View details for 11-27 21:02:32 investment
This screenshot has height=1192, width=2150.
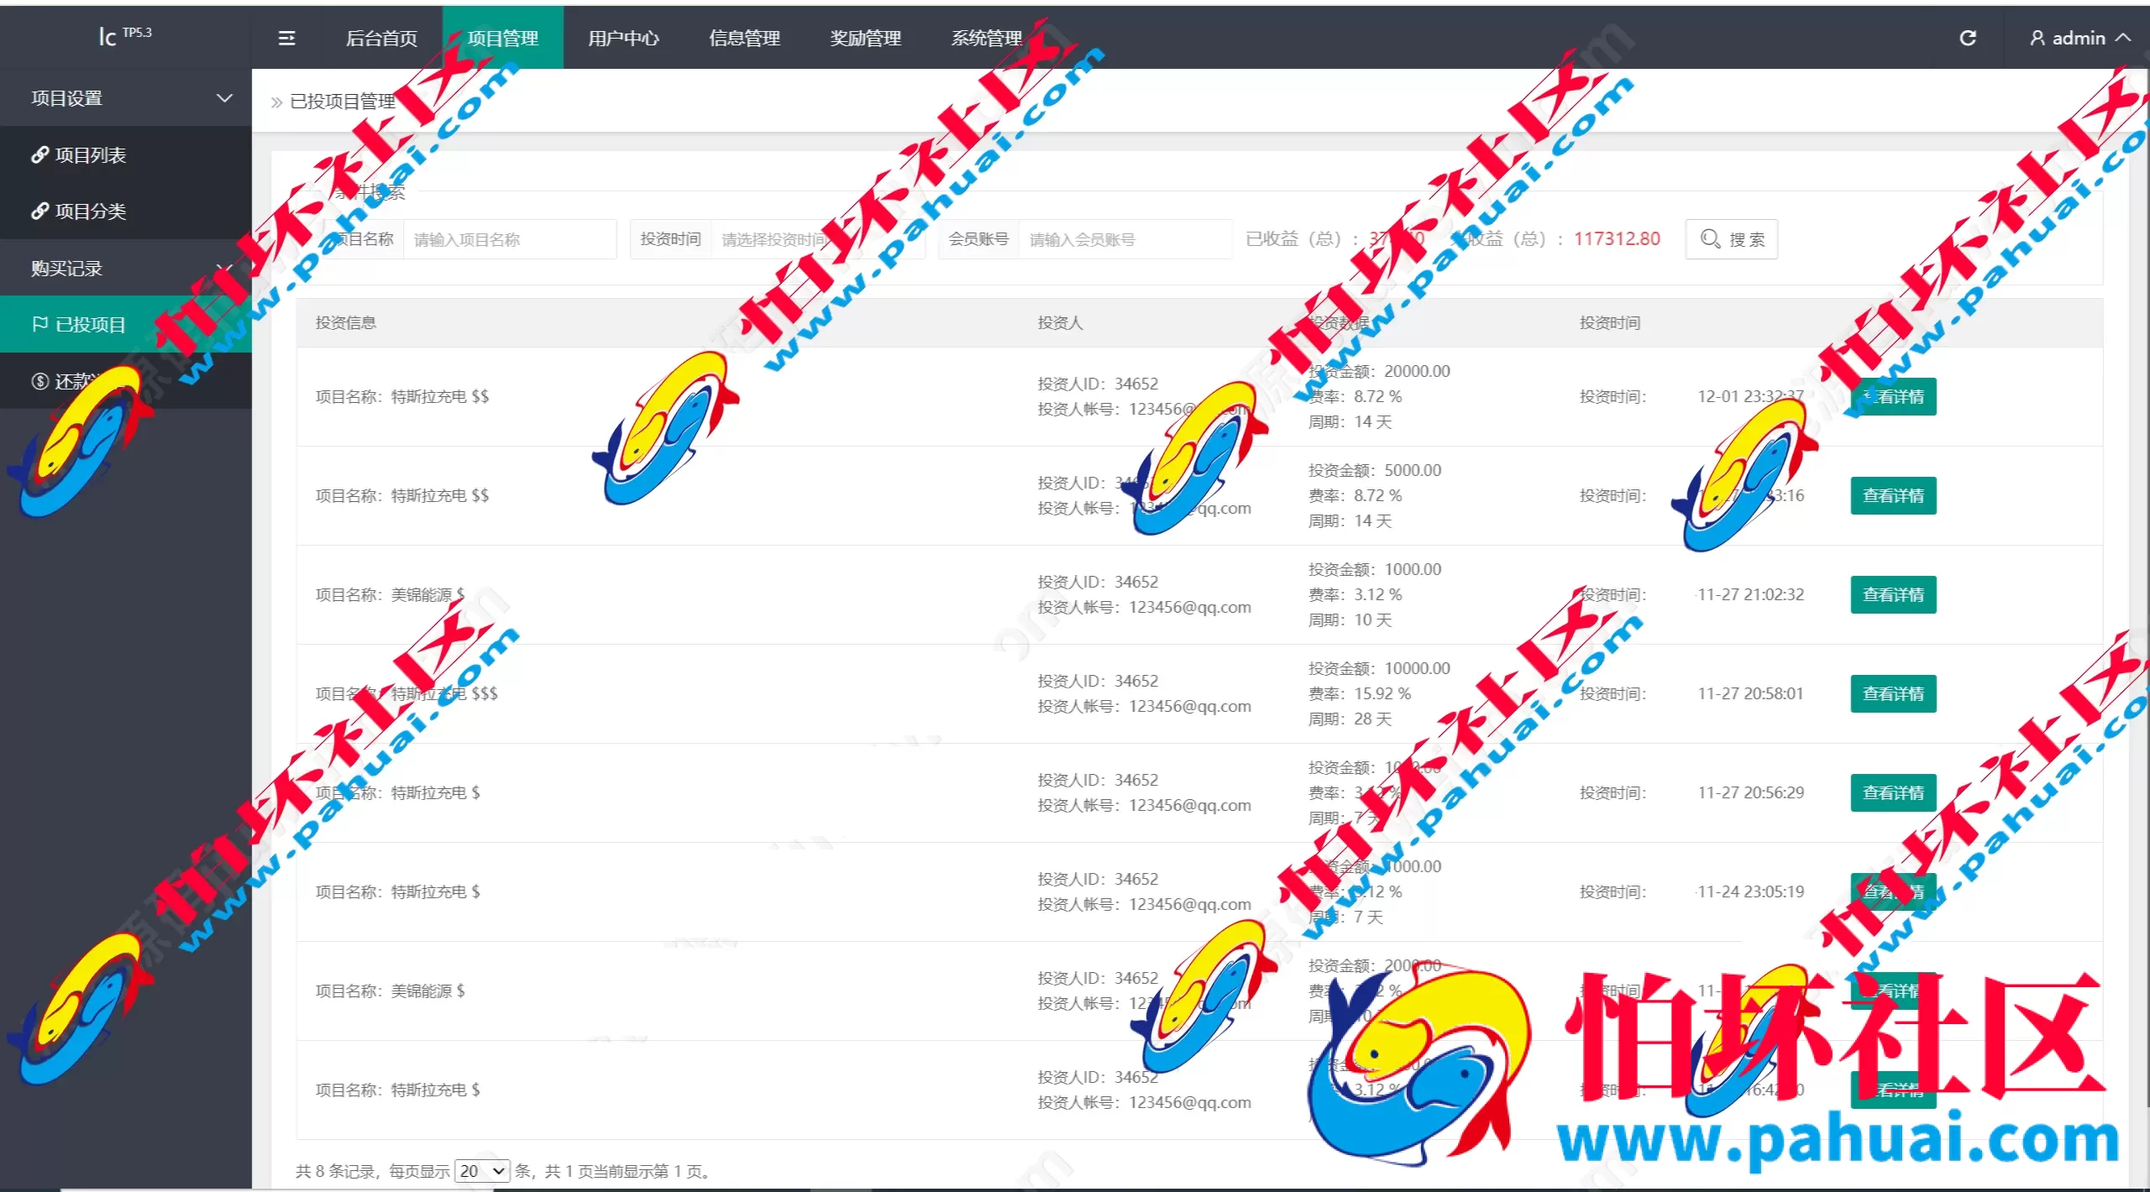(1893, 594)
